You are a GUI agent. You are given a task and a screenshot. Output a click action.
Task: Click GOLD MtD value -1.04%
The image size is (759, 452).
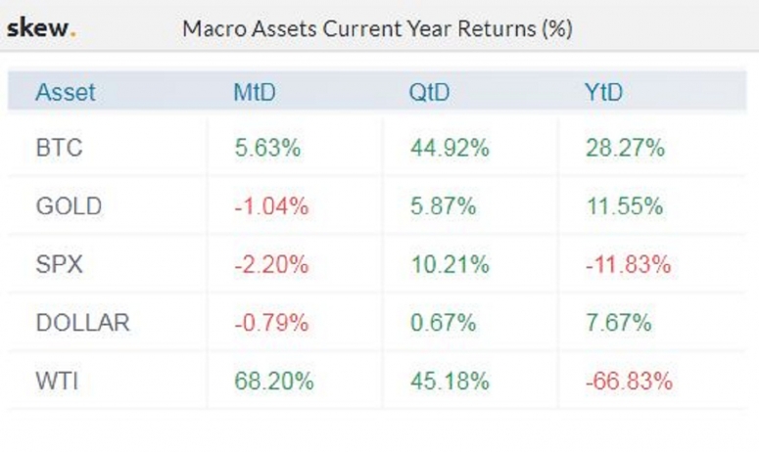coord(271,205)
